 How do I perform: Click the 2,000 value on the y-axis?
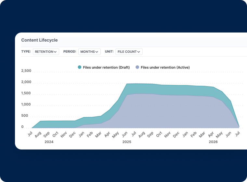pyautogui.click(x=26, y=82)
